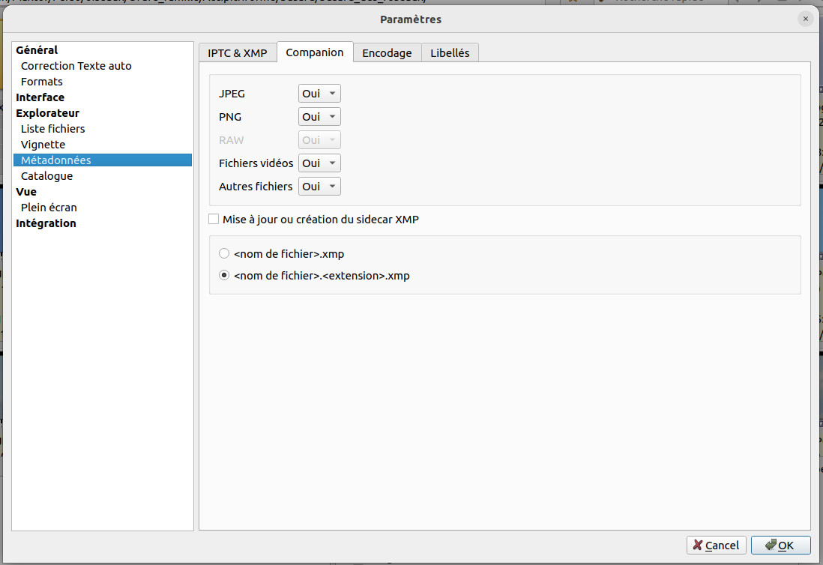This screenshot has height=565, width=823.
Task: Select the <nom de fichier>.xmp radio option
Action: point(224,254)
